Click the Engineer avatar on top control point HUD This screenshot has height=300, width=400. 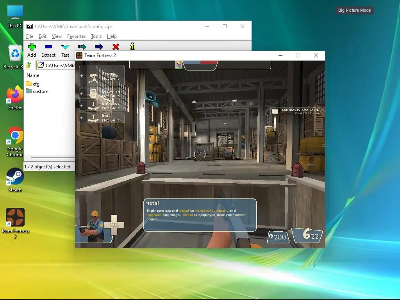[x=179, y=64]
